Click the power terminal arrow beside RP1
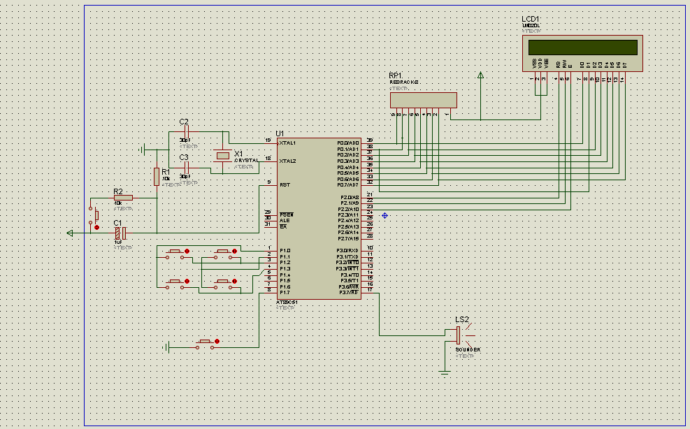Screen dimensions: 690x429 point(480,75)
